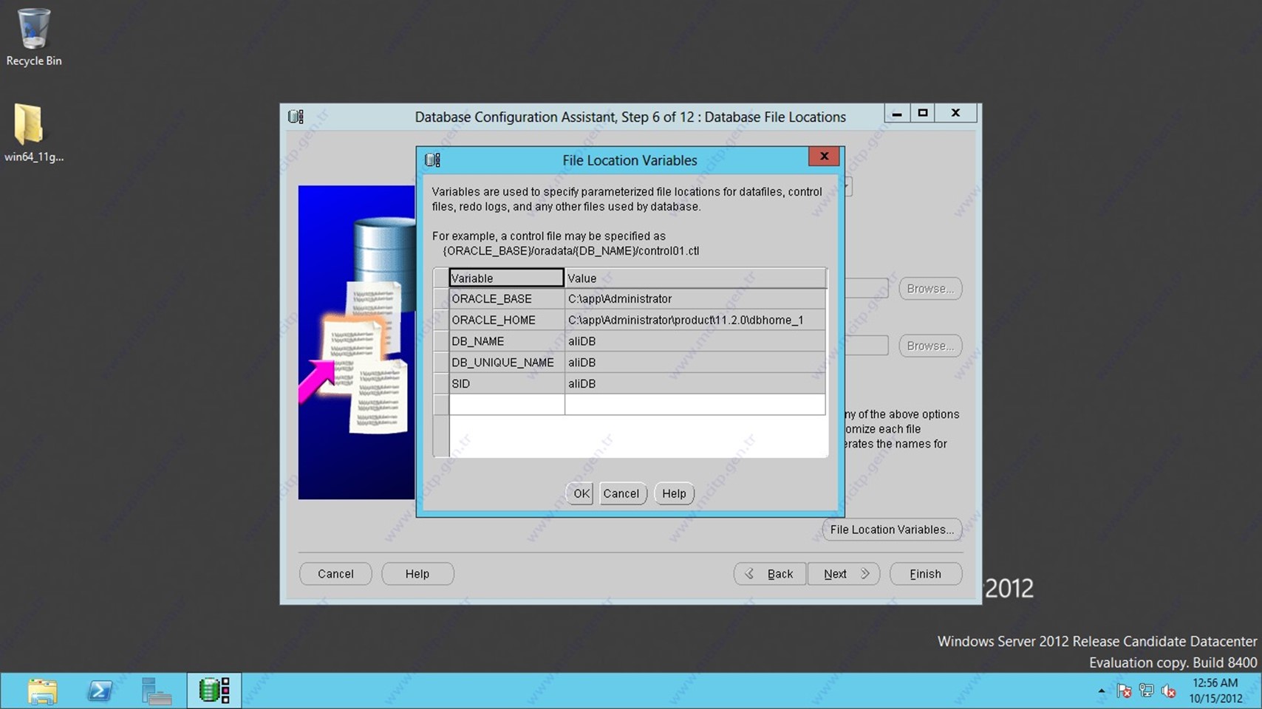Screen dimensions: 1262x709
Task: Click the empty value cell below SID
Action: click(695, 404)
